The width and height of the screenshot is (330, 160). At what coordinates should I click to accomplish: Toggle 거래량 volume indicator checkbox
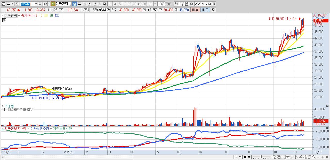(x=3, y=106)
